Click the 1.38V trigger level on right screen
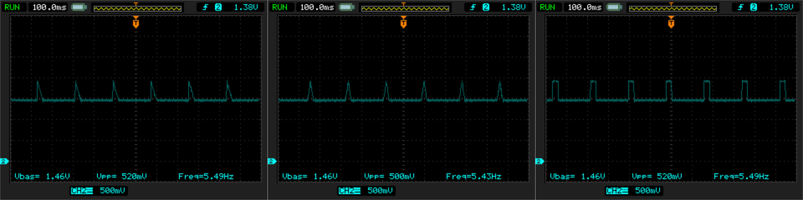 tap(781, 7)
